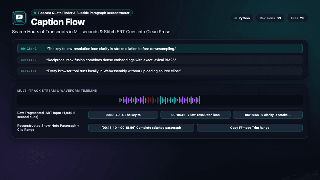Click the Podcast Quote Finder tagline badge

82,13
